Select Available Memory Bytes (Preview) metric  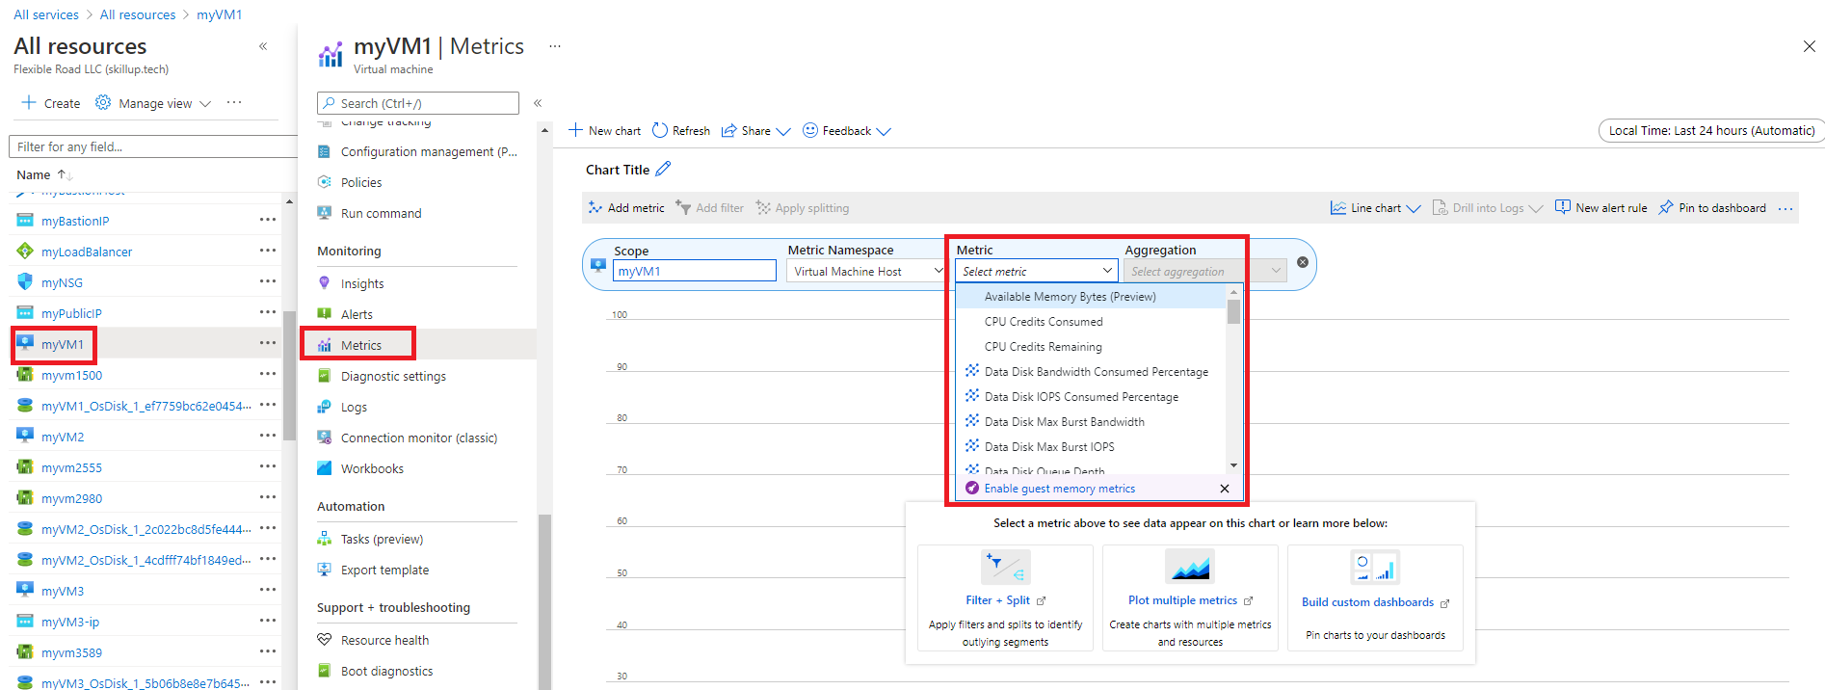point(1090,297)
